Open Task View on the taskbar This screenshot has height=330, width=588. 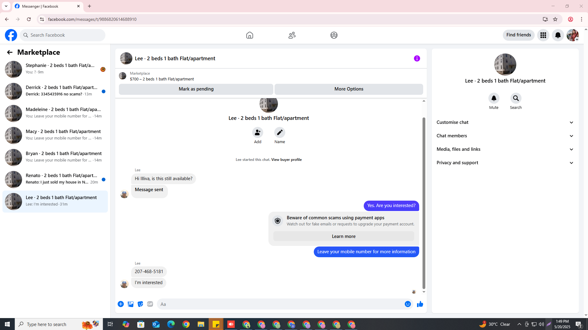[110, 324]
